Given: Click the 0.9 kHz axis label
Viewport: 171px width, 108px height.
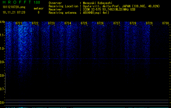Looking at the screenshot, I should pos(2,62).
